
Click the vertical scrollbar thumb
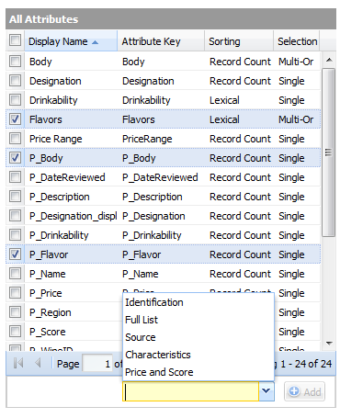329,153
